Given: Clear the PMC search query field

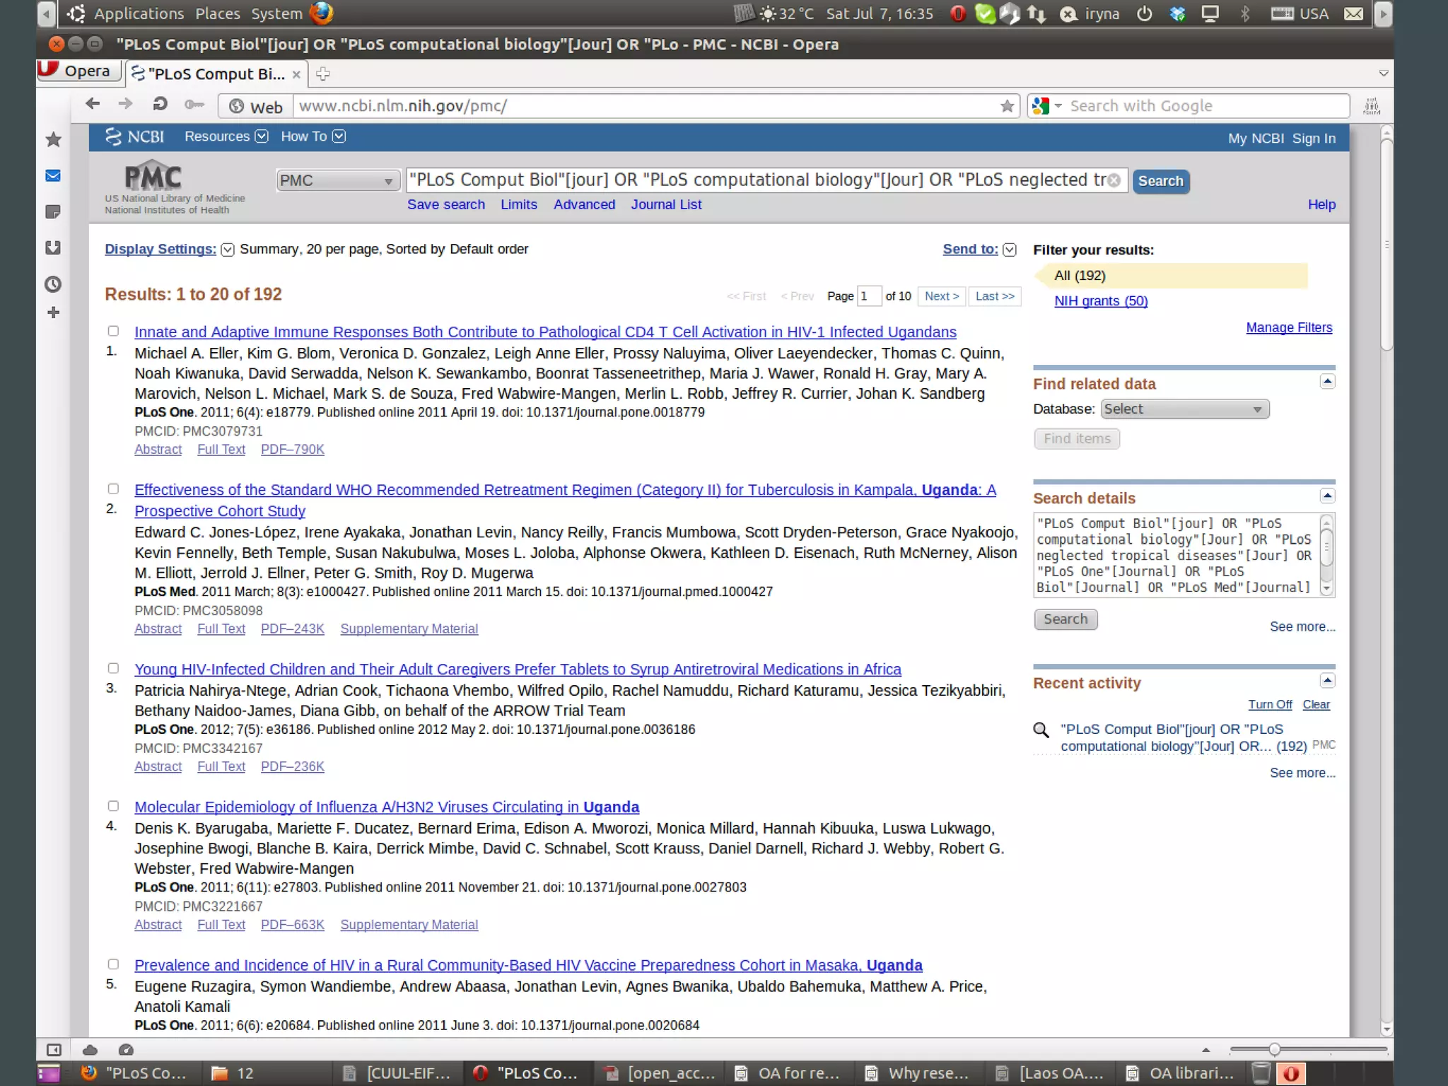Looking at the screenshot, I should click(1114, 180).
